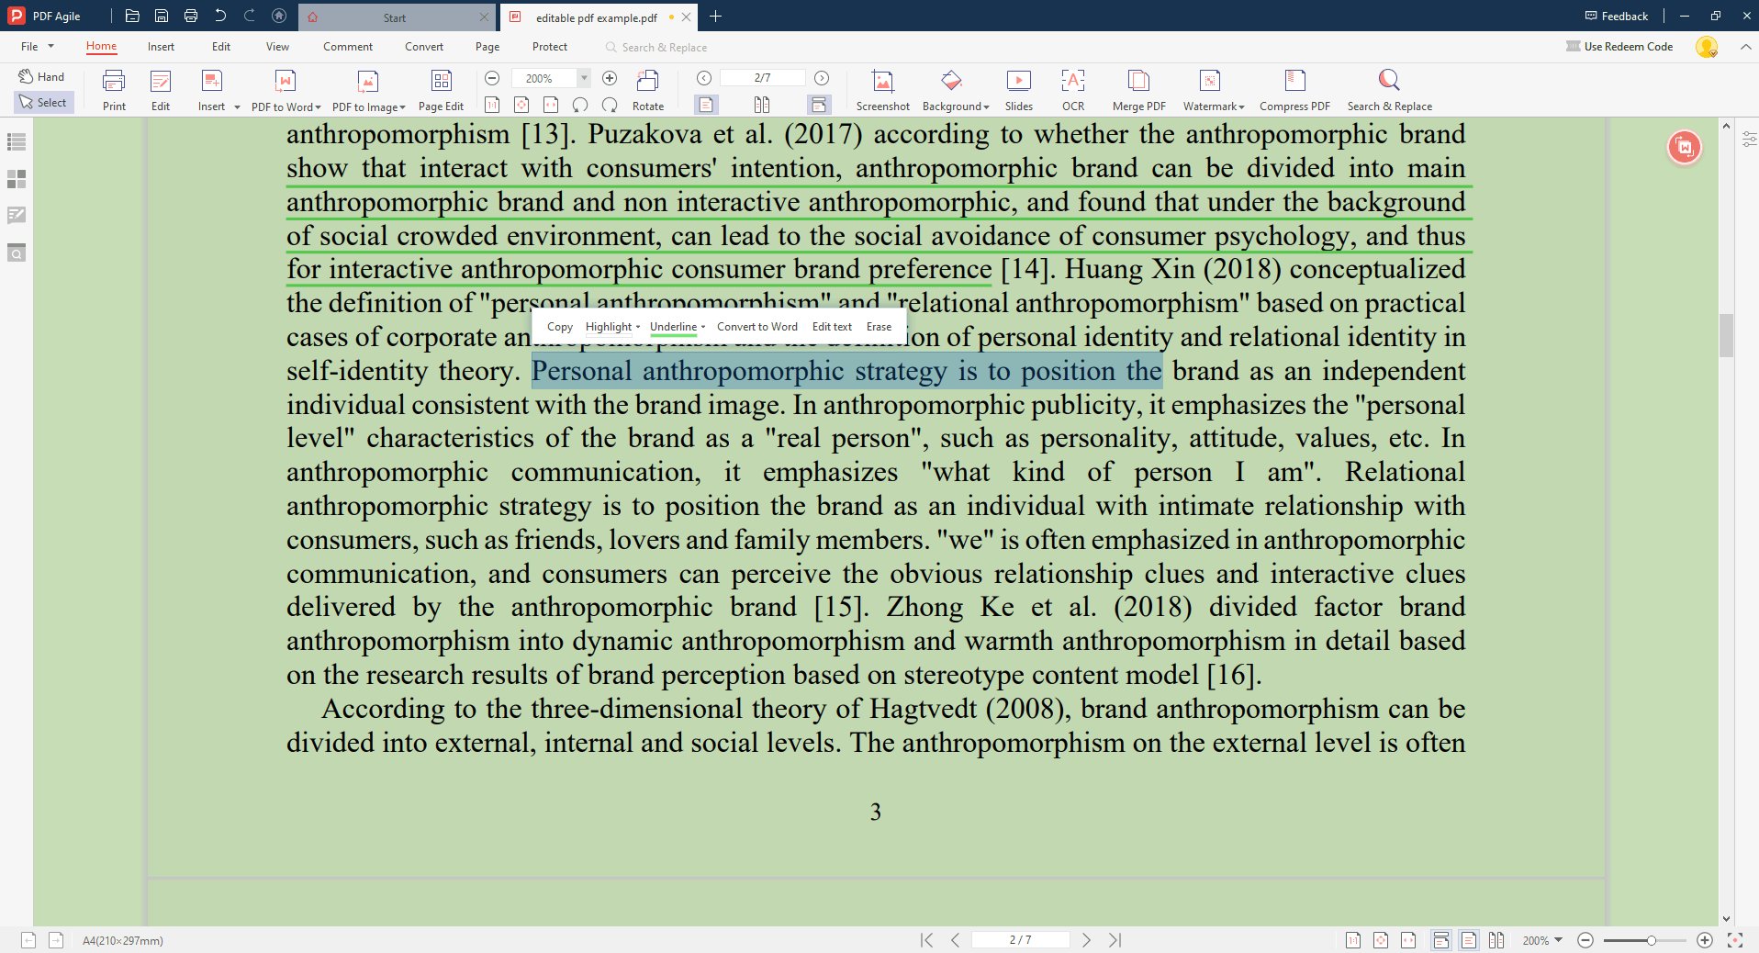This screenshot has width=1759, height=953.
Task: Click the printer icon in title bar
Action: click(191, 16)
